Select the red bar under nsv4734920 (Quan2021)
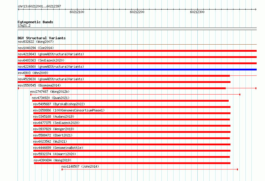Viewport: 265px width, 181px height. tap(130, 101)
